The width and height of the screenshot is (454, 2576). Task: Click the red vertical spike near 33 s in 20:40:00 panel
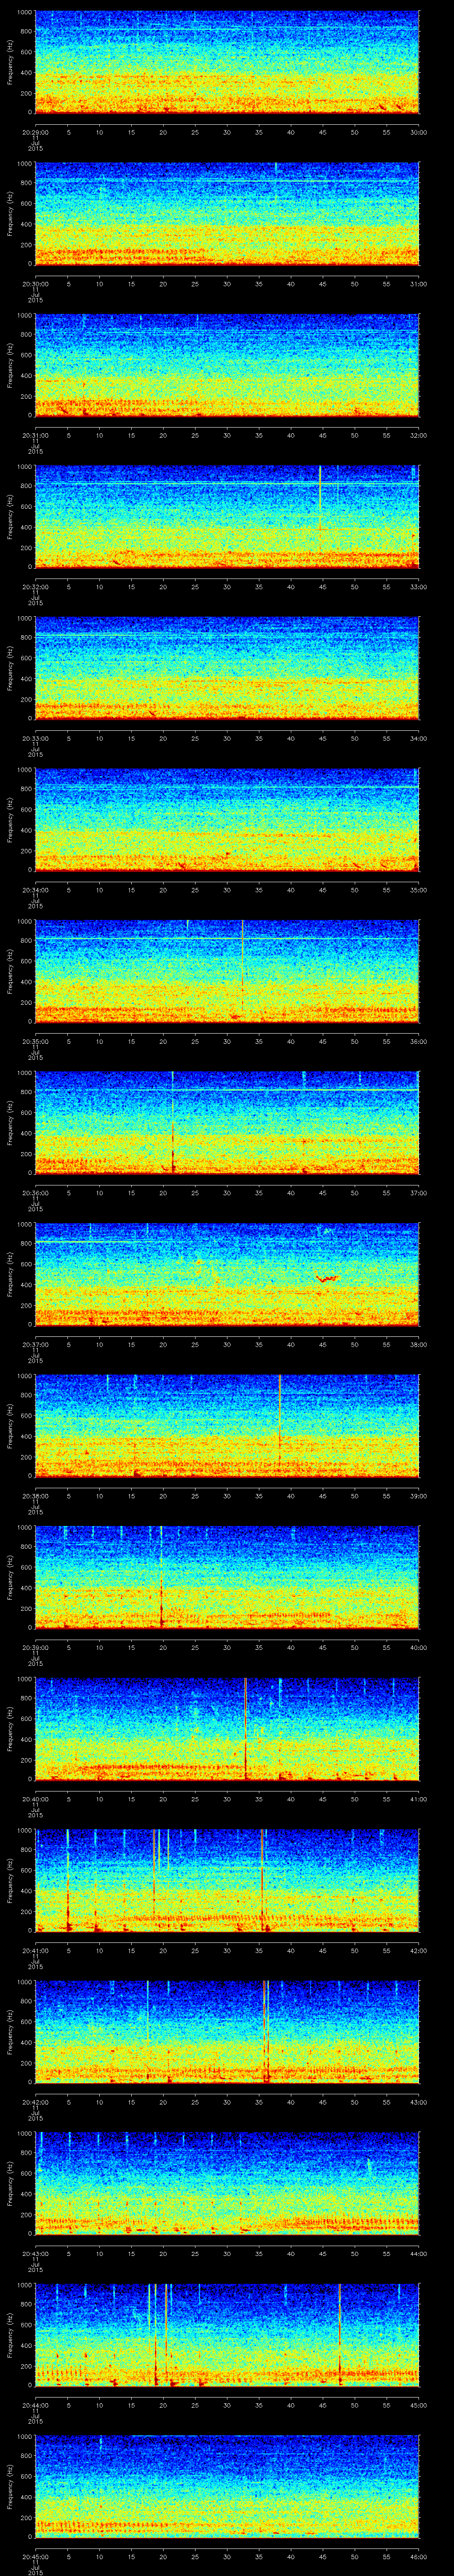pyautogui.click(x=246, y=1728)
